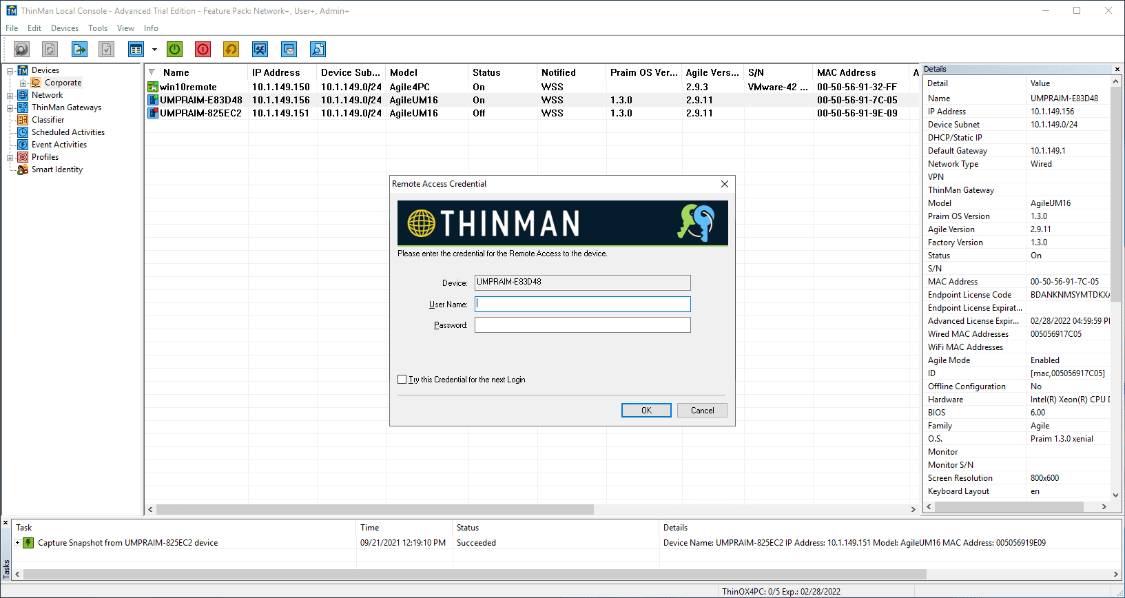The height and width of the screenshot is (598, 1125).
Task: Click the Details panel vertical scrollbar
Action: pyautogui.click(x=1116, y=194)
